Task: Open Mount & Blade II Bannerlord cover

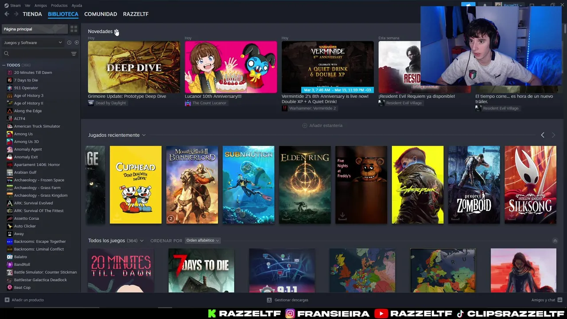Action: click(192, 185)
